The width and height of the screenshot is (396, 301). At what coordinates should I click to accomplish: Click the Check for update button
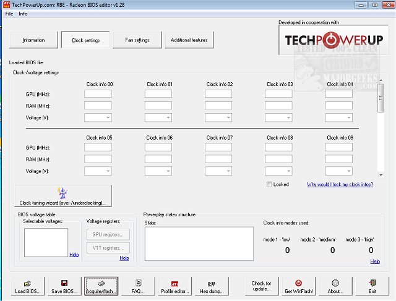tap(262, 286)
